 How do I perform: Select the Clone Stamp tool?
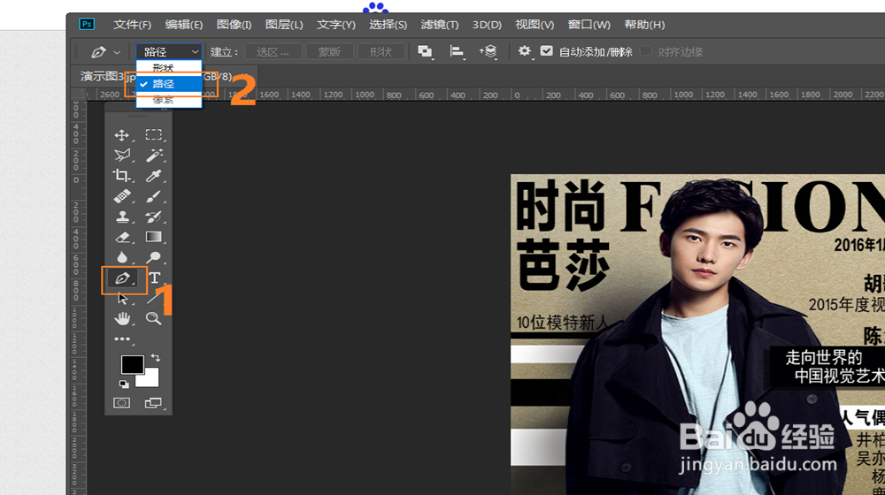122,217
